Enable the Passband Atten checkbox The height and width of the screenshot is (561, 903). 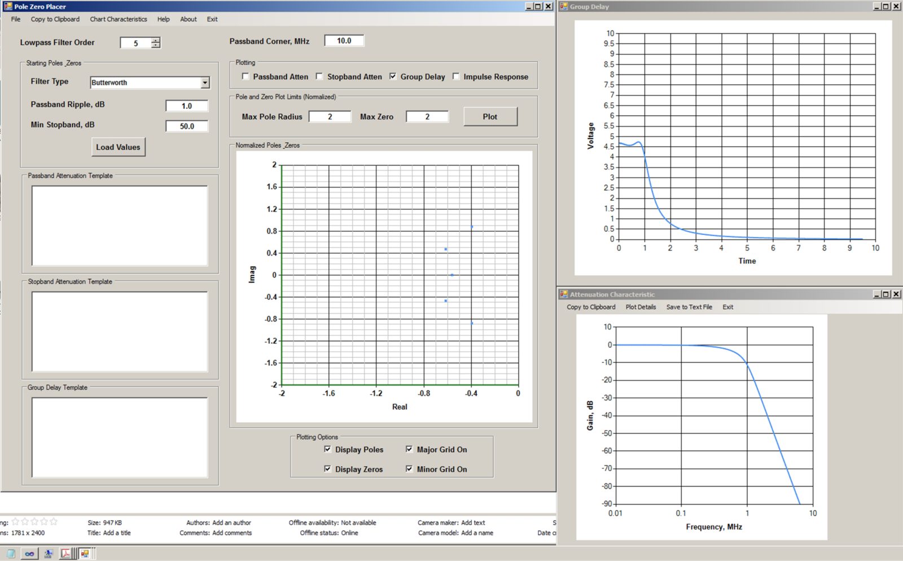tap(246, 76)
